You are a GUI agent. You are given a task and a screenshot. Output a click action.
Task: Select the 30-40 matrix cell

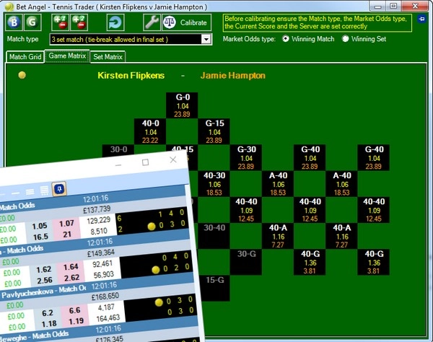coord(214,235)
